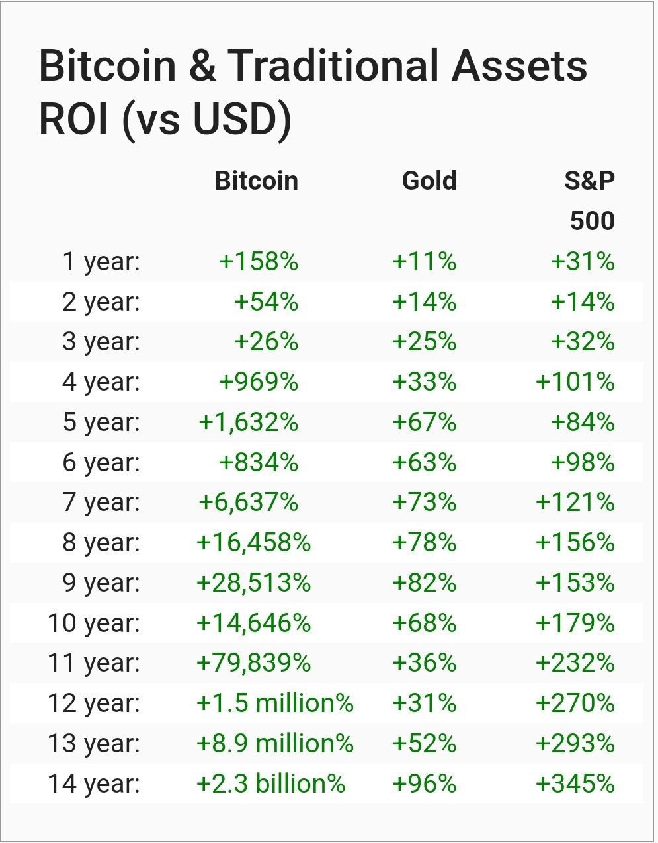Click Bitcoin +2.3 billion% value
Image resolution: width=658 pixels, height=843 pixels.
(x=271, y=784)
